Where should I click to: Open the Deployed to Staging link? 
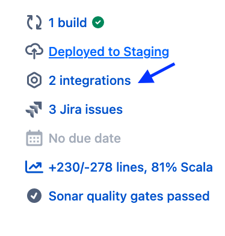(109, 52)
